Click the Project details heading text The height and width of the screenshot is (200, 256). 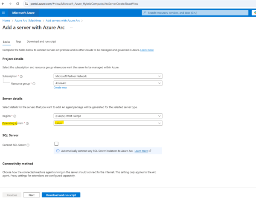[13, 59]
